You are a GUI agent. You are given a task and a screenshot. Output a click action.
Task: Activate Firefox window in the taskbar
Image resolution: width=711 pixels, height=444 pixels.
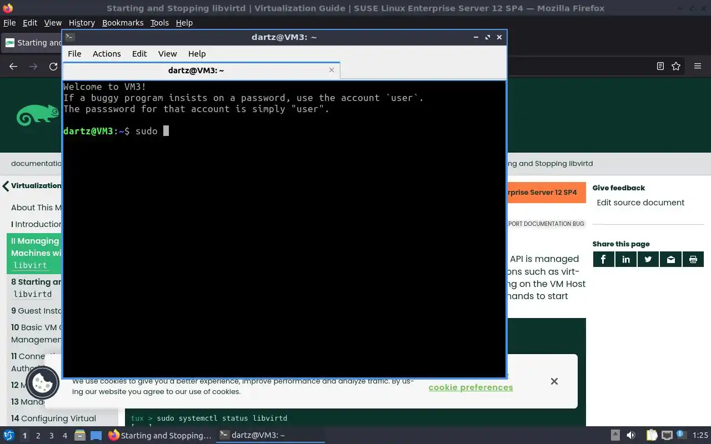[160, 436]
